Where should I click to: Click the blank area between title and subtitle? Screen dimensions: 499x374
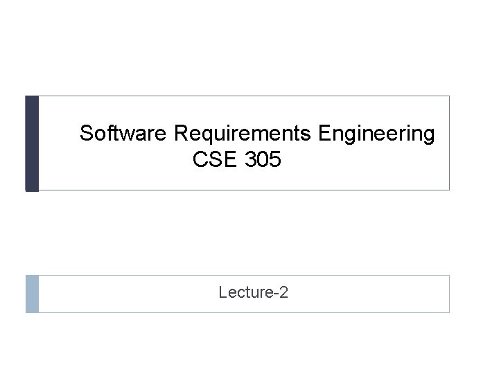click(x=249, y=232)
